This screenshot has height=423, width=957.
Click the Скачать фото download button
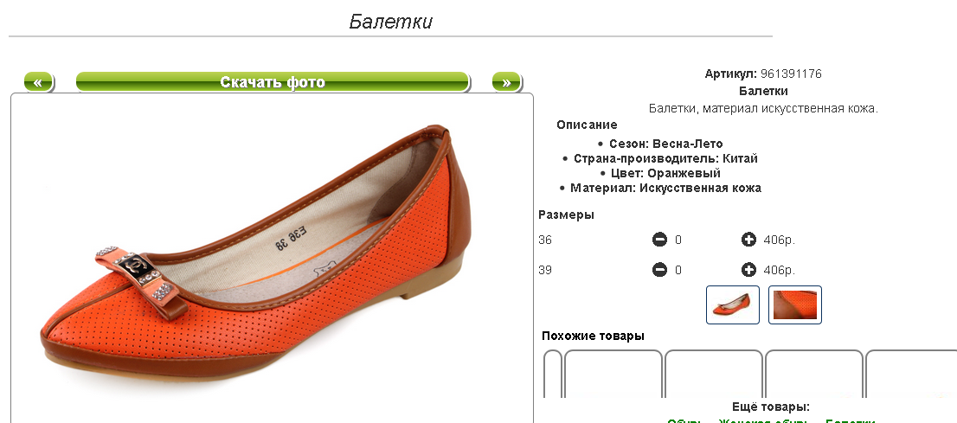click(x=273, y=82)
